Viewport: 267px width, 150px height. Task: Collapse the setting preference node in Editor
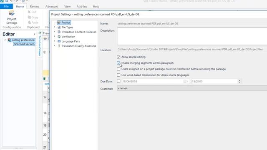5,40
